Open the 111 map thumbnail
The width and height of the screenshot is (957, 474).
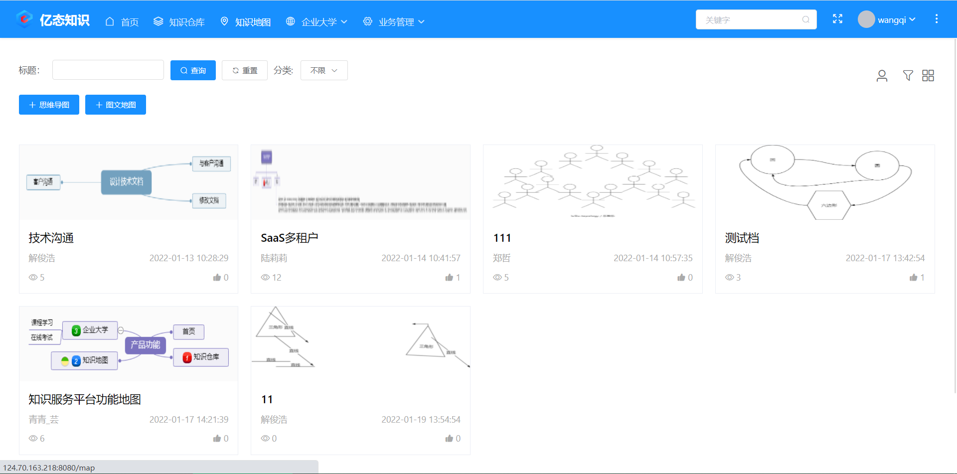[x=593, y=182]
